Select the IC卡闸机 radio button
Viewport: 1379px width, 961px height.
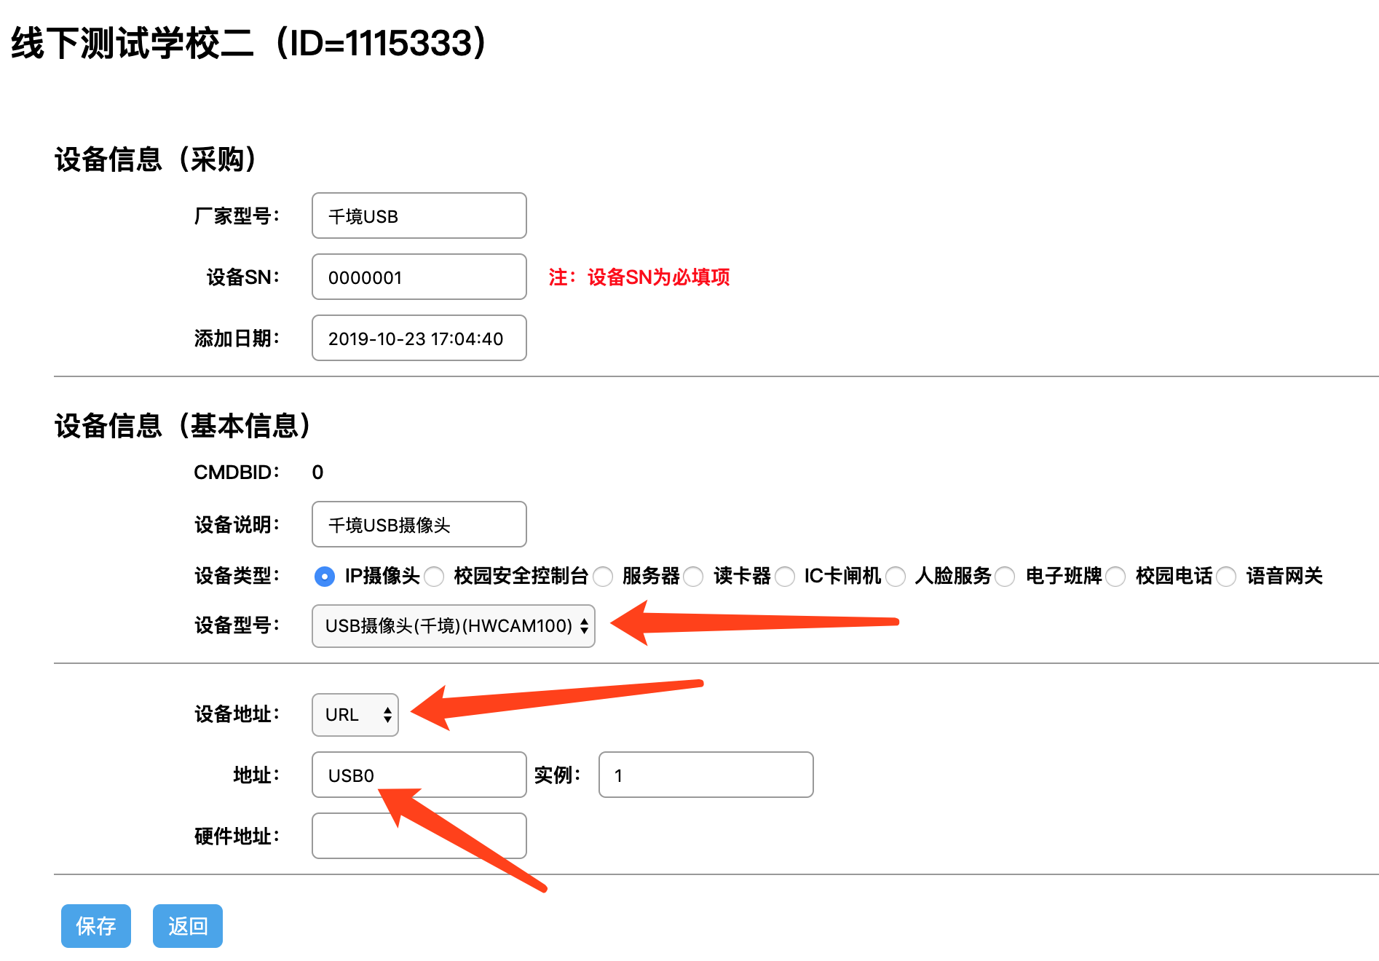(x=785, y=577)
